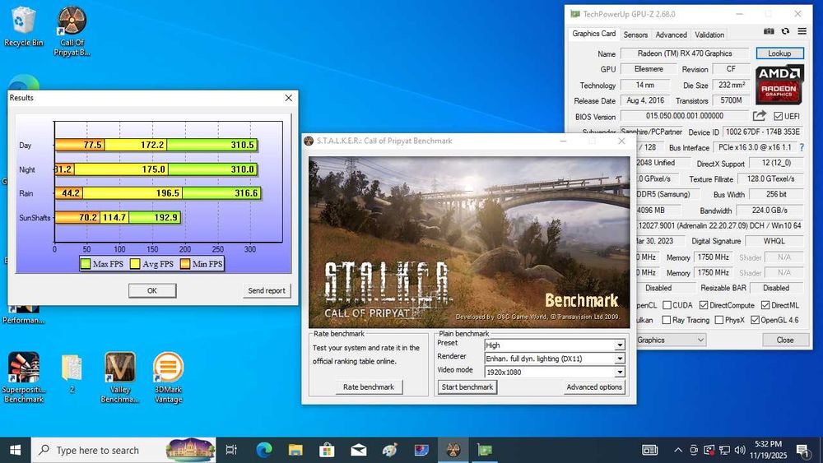This screenshot has height=463, width=823.
Task: Click the Start benchmark button
Action: coord(467,387)
